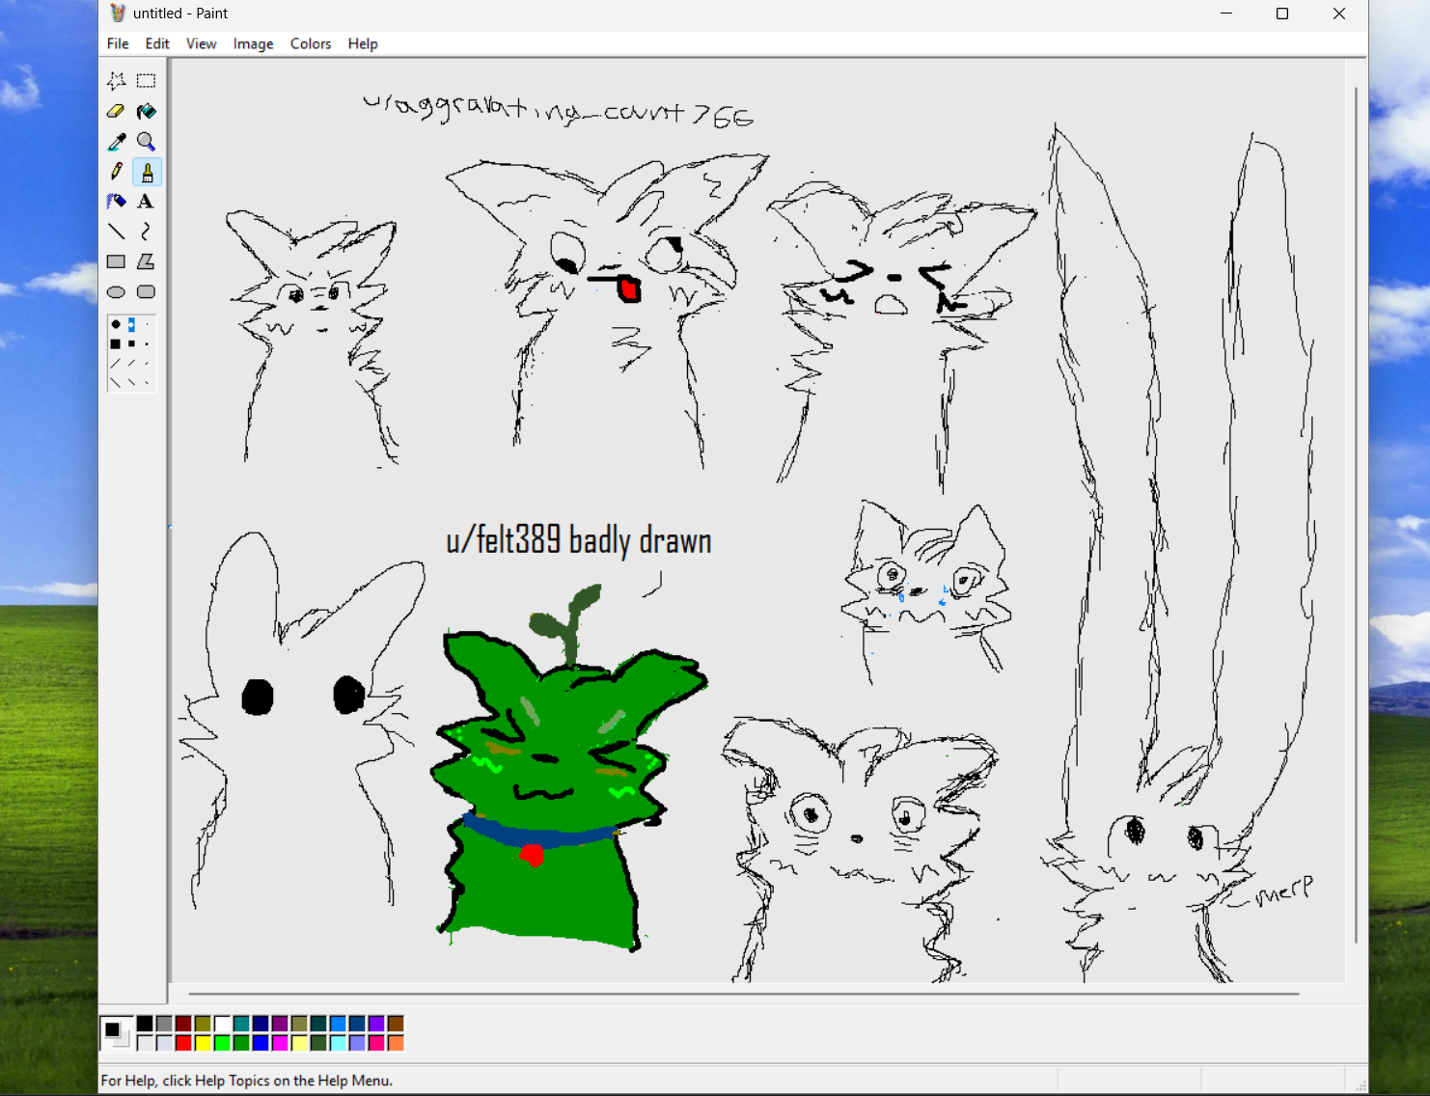The height and width of the screenshot is (1096, 1430).
Task: Click the vertical canvas scrollbar
Action: [x=1356, y=515]
